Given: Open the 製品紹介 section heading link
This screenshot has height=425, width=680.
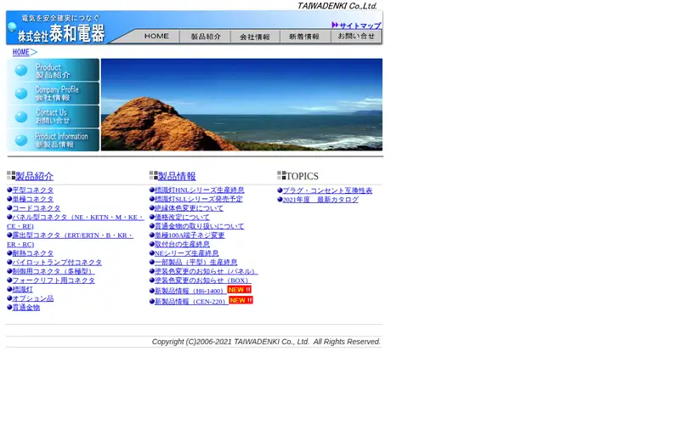Looking at the screenshot, I should [x=34, y=176].
